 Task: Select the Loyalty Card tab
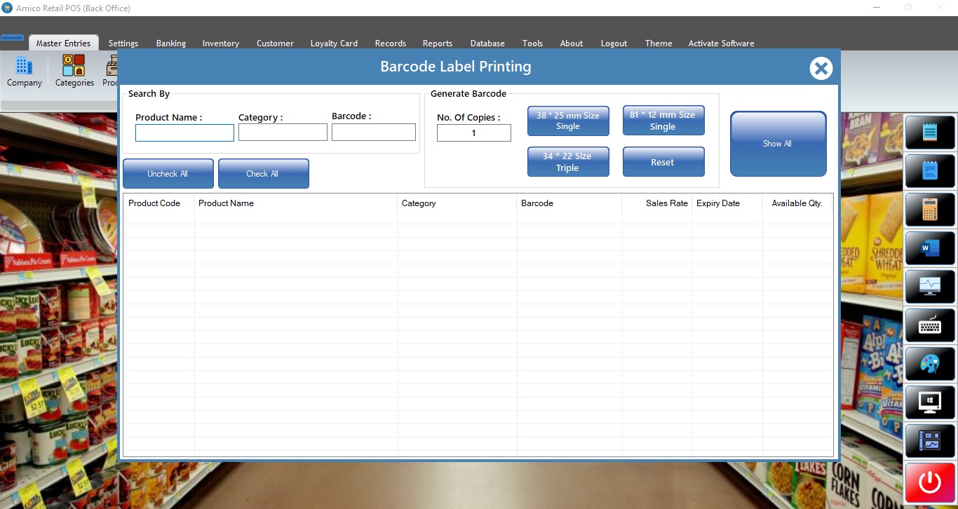334,43
